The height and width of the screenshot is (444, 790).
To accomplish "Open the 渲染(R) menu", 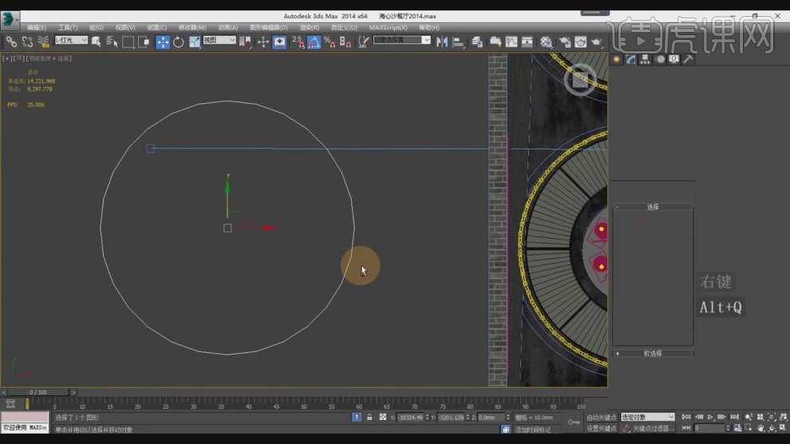I will [309, 27].
